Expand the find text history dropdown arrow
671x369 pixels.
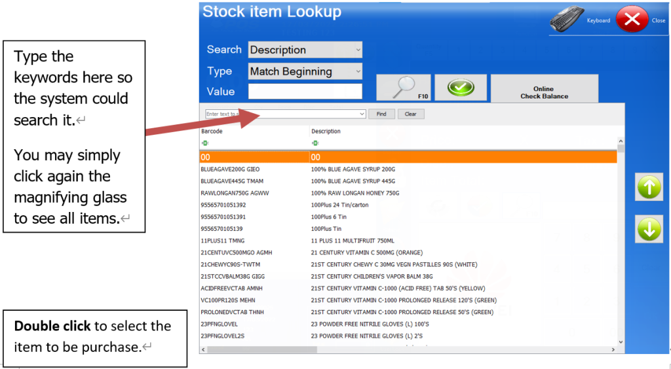[x=362, y=114]
